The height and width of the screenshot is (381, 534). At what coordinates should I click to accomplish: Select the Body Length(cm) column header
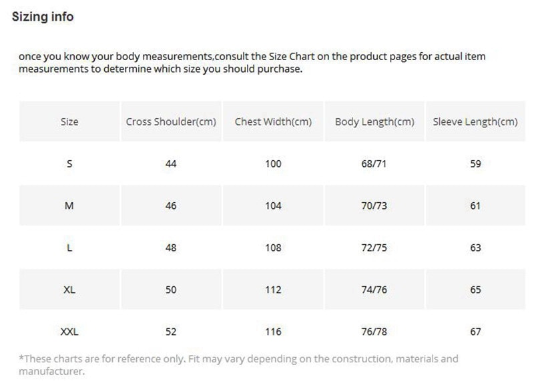point(374,121)
